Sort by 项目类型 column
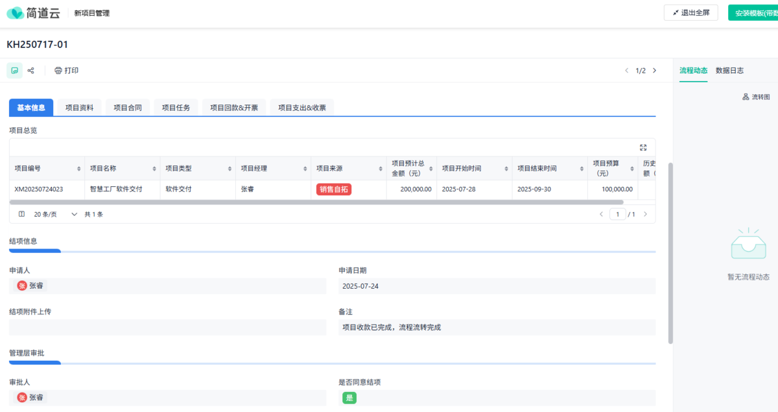The width and height of the screenshot is (778, 412). (230, 169)
